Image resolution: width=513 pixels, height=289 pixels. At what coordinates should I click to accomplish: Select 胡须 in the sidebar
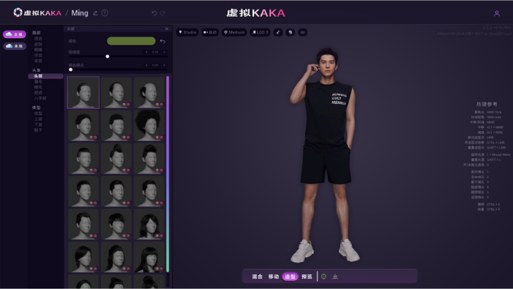tap(38, 93)
